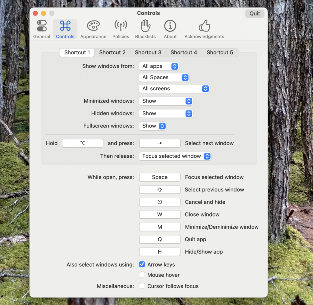Open the Minimized windows Show dropdown
The image size is (313, 305).
(x=166, y=101)
